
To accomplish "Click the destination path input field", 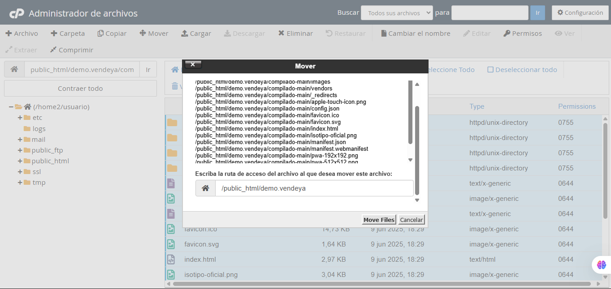I will tap(314, 188).
